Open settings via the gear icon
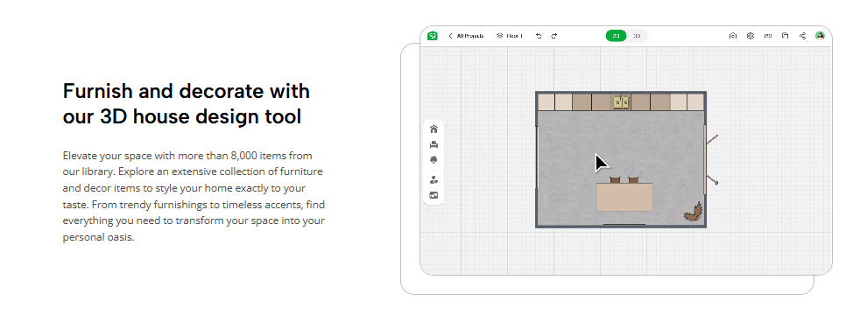This screenshot has height=315, width=867. coord(751,36)
